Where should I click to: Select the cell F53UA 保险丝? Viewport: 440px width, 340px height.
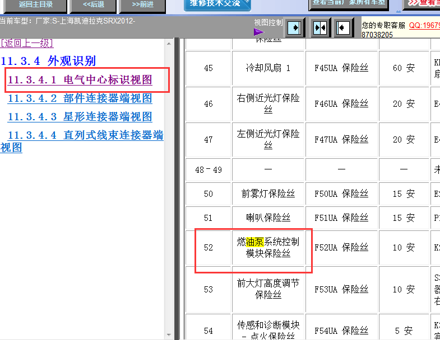[x=341, y=289]
